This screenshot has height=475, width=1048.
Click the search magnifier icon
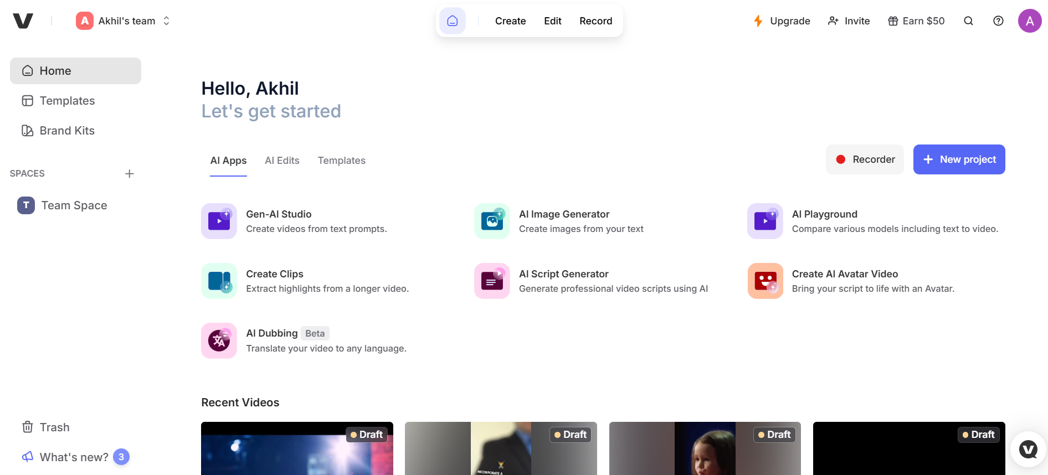coord(968,21)
